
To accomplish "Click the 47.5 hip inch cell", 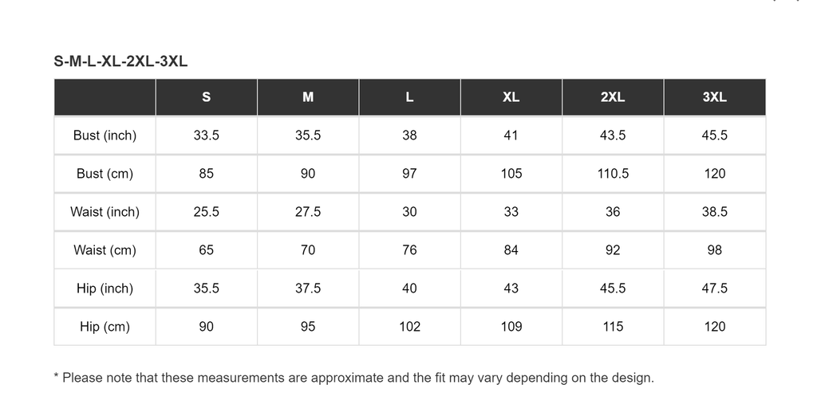I will pyautogui.click(x=715, y=288).
